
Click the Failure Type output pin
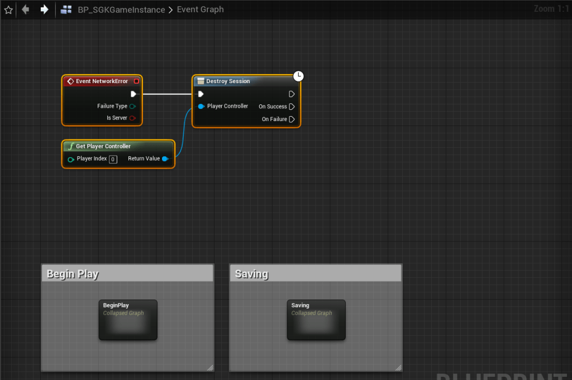[132, 106]
